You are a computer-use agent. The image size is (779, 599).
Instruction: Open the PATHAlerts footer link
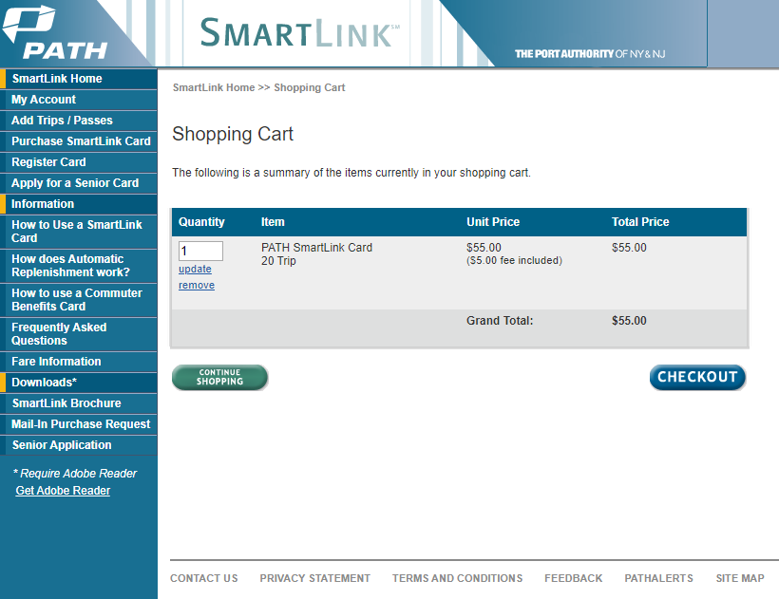click(x=658, y=578)
